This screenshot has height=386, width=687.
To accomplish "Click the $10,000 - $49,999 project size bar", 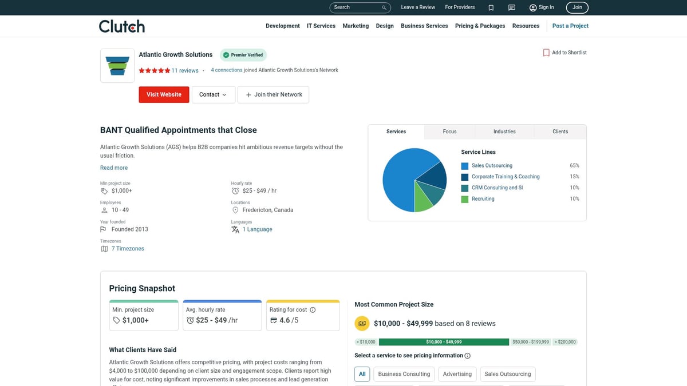I will click(x=444, y=342).
